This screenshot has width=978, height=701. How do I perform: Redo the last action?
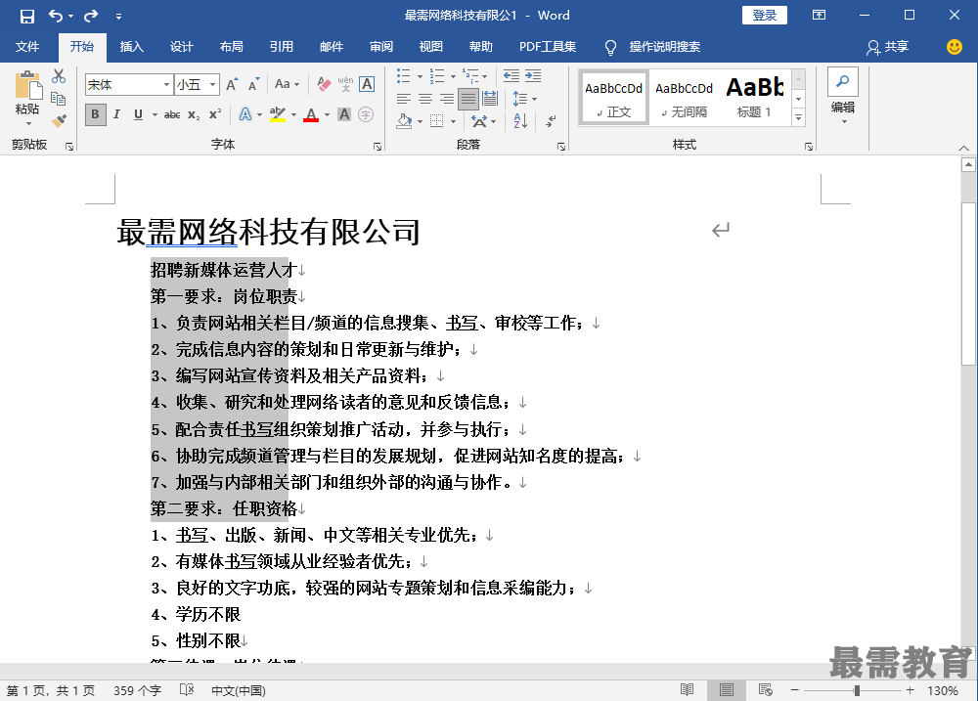pyautogui.click(x=91, y=16)
